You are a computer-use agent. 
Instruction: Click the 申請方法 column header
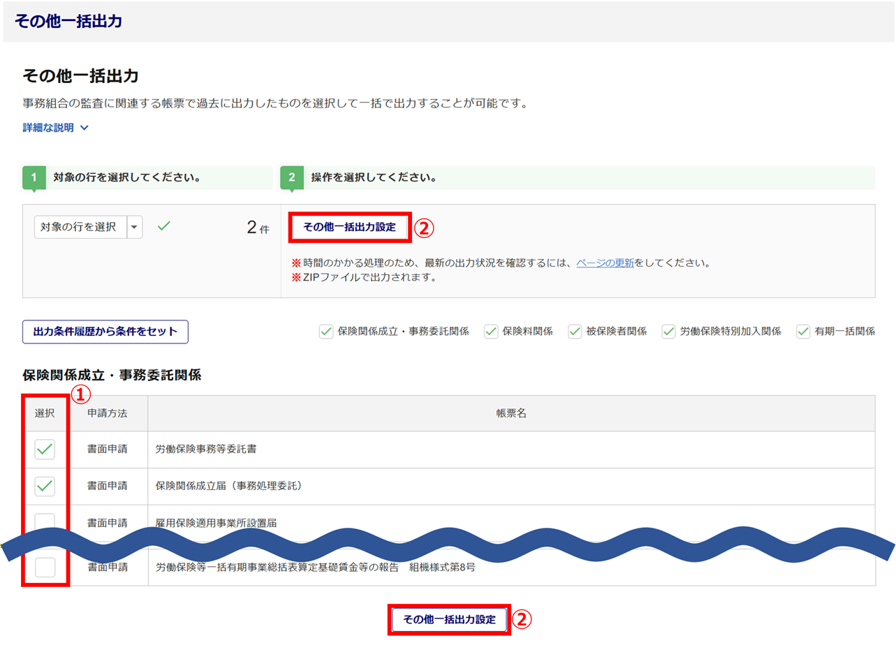(108, 413)
